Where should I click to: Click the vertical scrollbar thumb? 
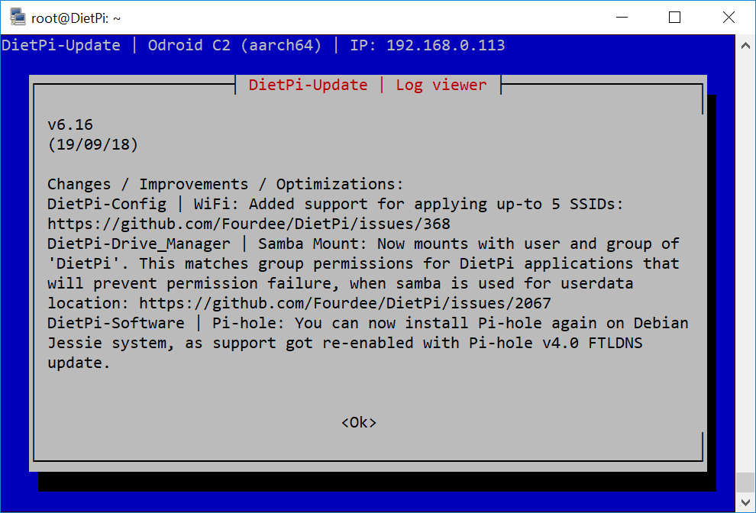click(745, 481)
